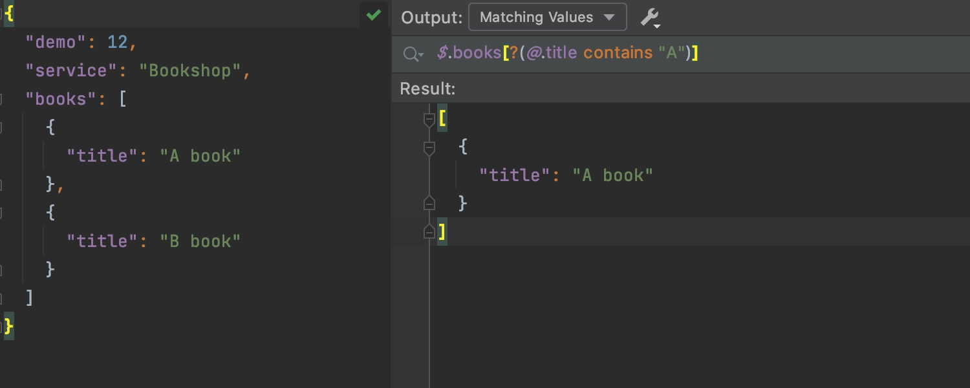Open the wrench settings icon
The height and width of the screenshot is (388, 970).
pyautogui.click(x=650, y=17)
